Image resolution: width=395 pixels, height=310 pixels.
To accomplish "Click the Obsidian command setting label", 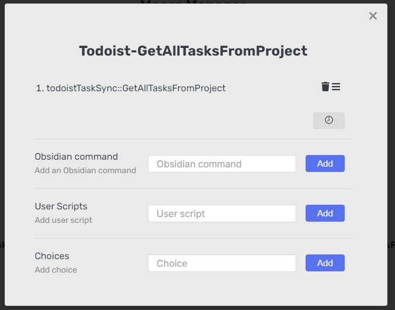I will [76, 157].
